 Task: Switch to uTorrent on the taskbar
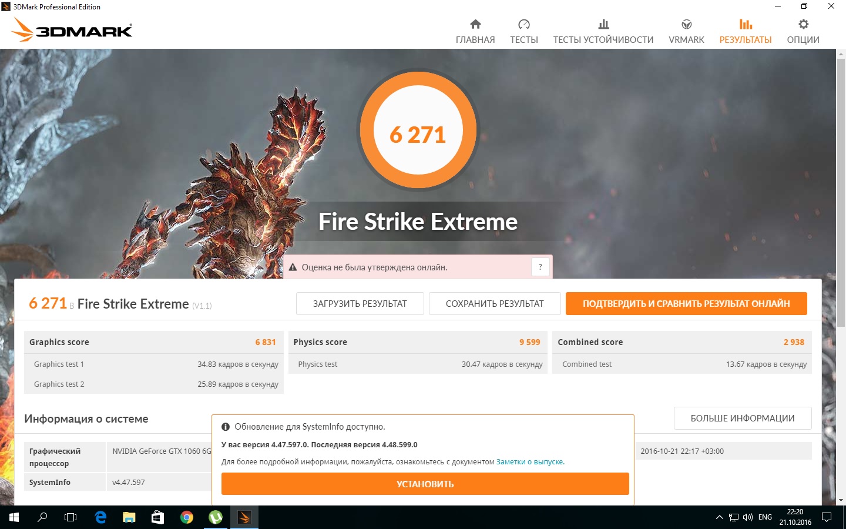click(x=216, y=517)
